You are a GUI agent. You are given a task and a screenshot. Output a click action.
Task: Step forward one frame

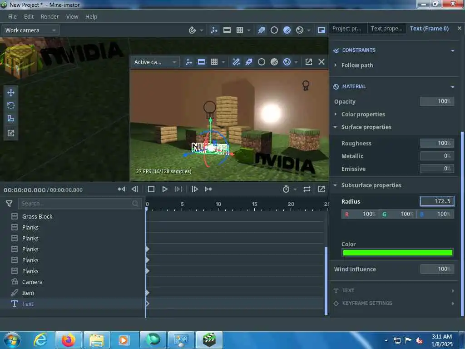click(x=195, y=189)
